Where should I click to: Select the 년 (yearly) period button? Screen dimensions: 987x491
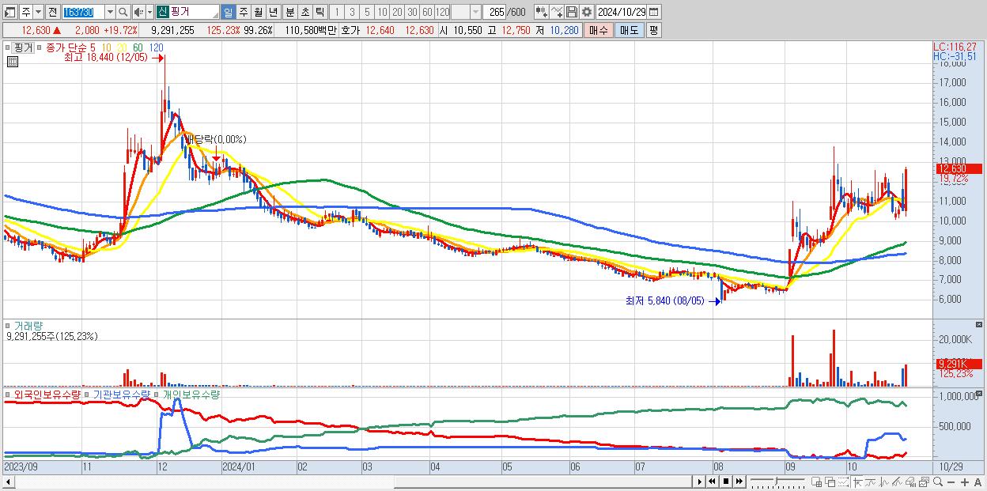(273, 12)
